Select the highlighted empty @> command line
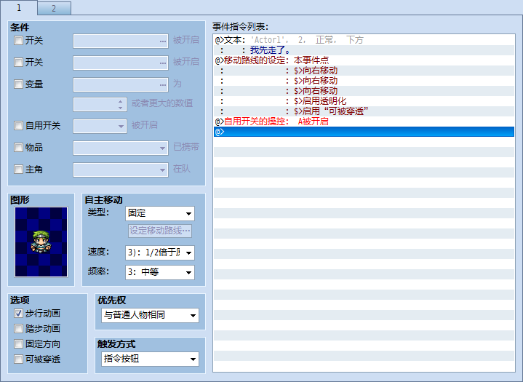 tap(364, 132)
